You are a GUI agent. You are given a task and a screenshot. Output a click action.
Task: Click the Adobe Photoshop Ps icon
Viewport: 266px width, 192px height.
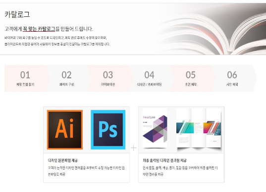[108, 129]
